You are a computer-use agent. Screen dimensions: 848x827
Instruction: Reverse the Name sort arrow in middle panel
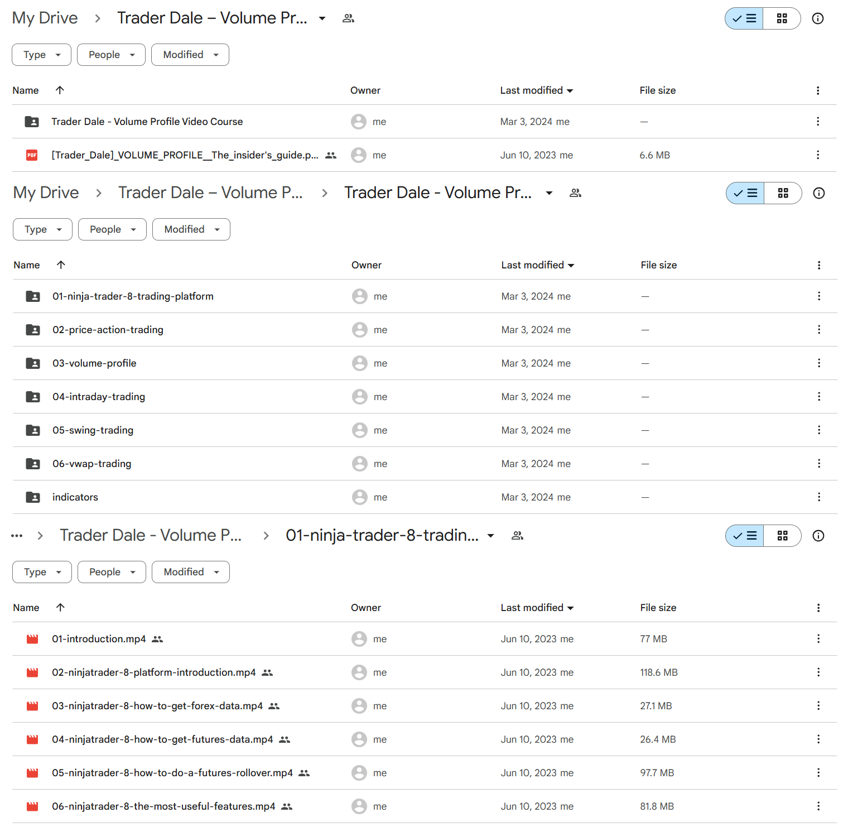coord(61,265)
